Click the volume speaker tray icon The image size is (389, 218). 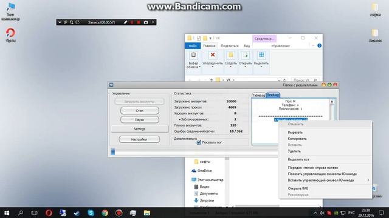coord(322,213)
